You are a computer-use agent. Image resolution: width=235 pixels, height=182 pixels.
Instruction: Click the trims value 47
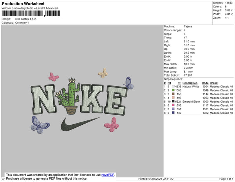pyautogui.click(x=185, y=38)
